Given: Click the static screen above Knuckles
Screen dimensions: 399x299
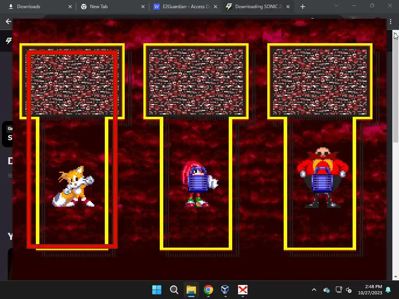Looking at the screenshot, I should click(x=196, y=82).
